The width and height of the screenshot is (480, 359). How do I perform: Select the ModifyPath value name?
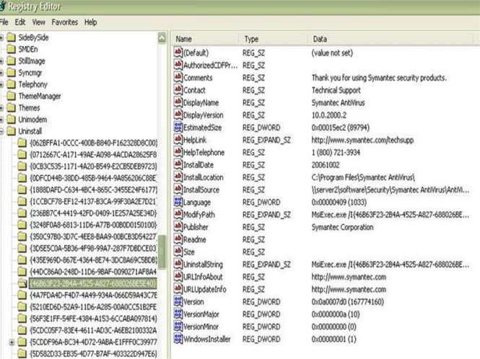click(199, 215)
